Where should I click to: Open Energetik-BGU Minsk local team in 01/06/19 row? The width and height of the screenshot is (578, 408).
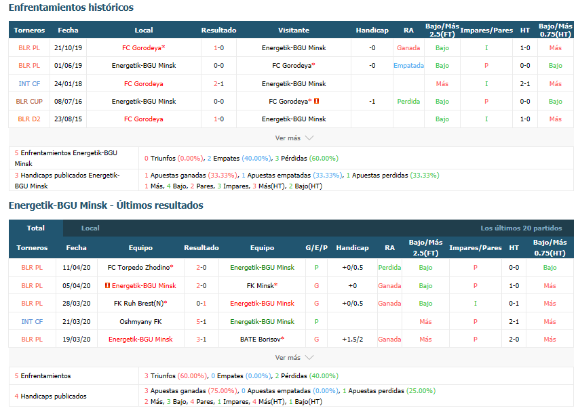(144, 66)
